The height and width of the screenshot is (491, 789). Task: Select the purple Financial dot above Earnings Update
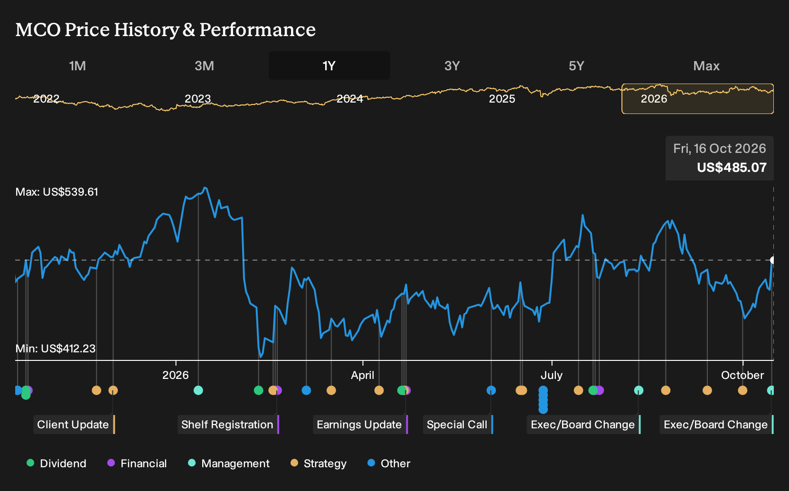[407, 390]
